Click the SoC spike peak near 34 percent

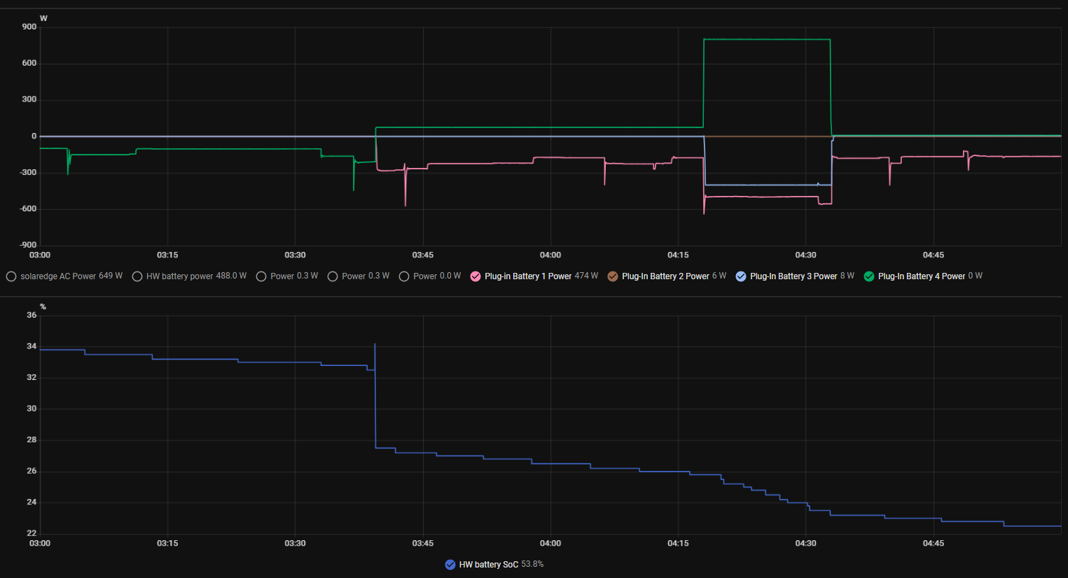pos(375,344)
